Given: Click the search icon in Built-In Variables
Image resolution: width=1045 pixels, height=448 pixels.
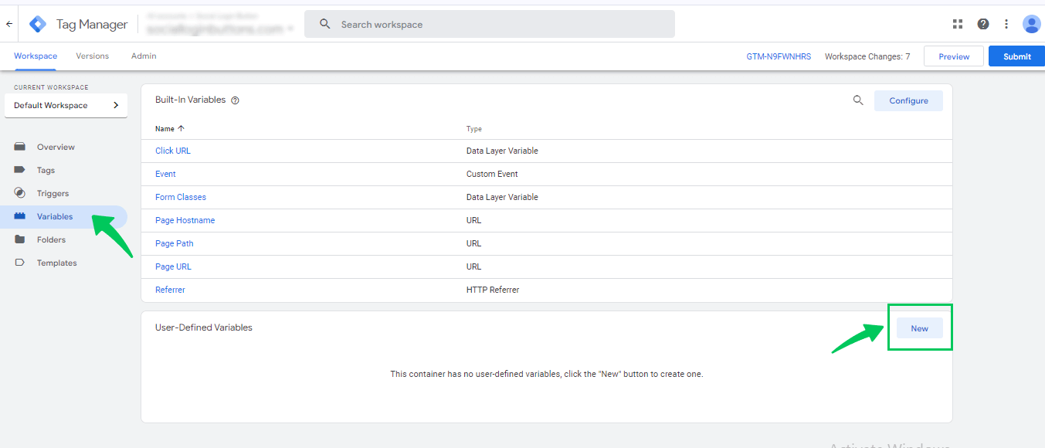Looking at the screenshot, I should 857,100.
